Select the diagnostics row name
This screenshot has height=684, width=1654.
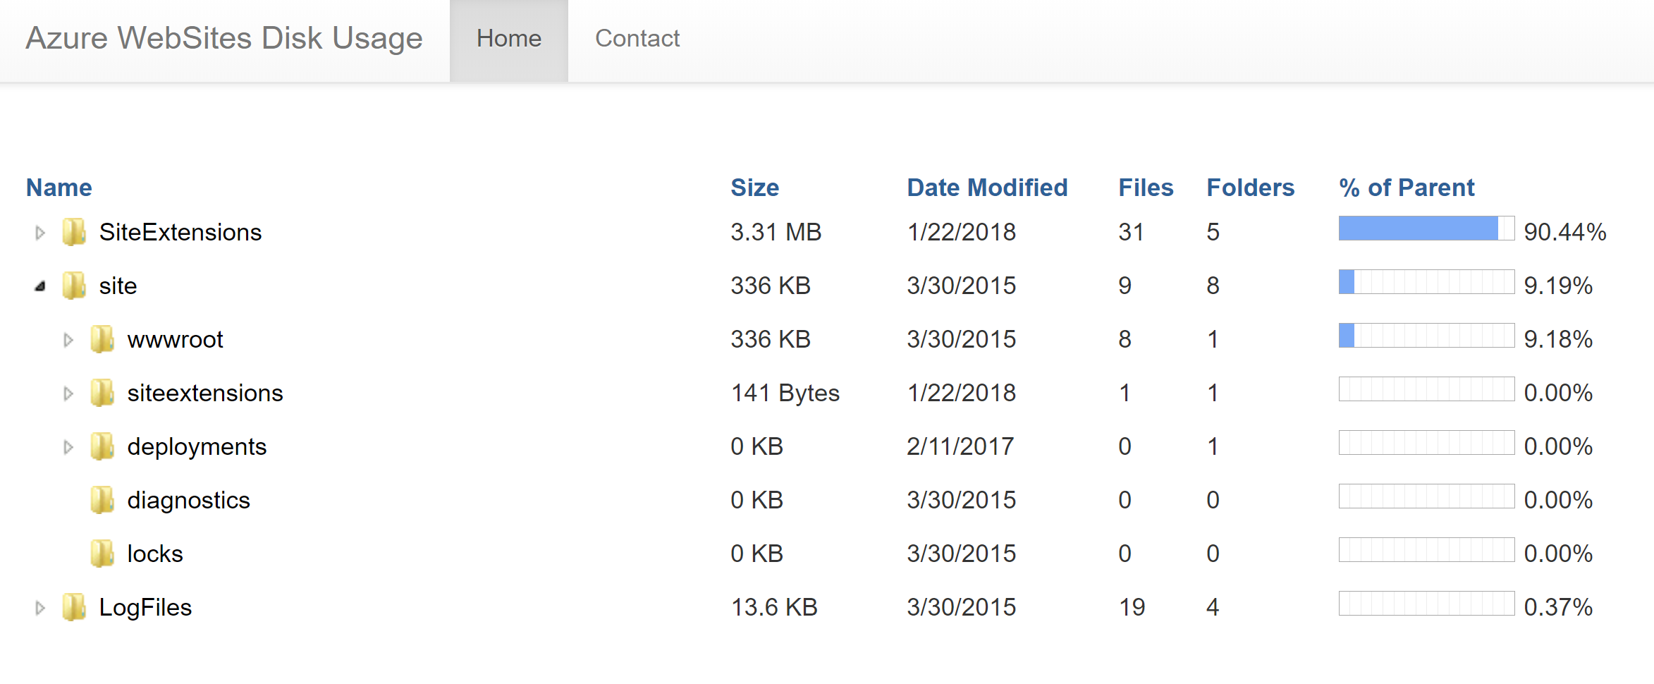[x=188, y=500]
